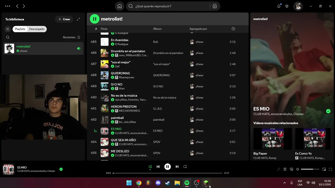335x188 pixels.
Task: Skip to the next track
Action: [177, 167]
